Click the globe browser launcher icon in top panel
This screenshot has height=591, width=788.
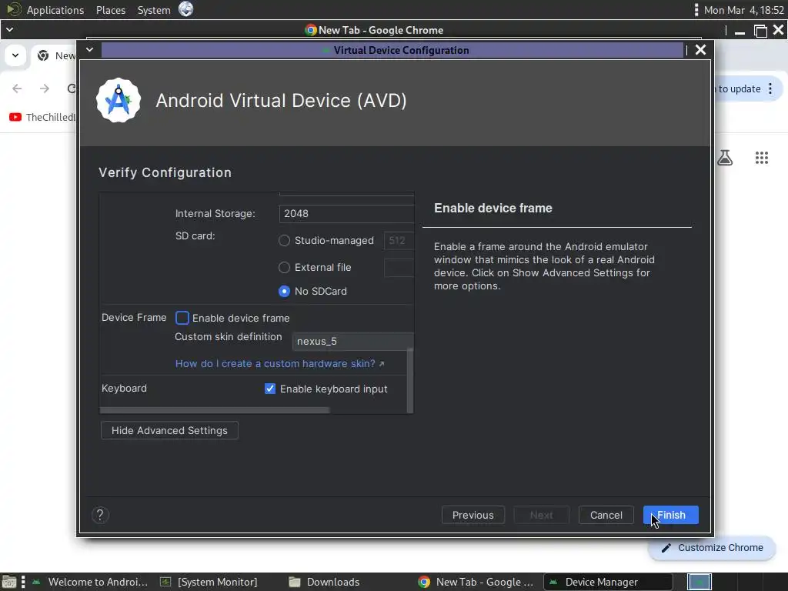click(186, 9)
